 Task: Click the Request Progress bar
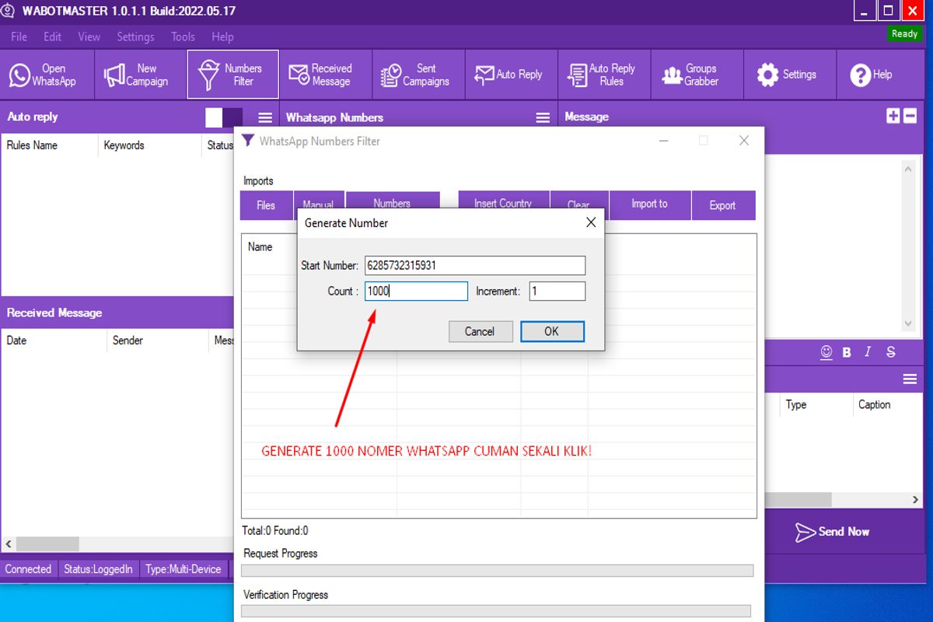pos(498,571)
